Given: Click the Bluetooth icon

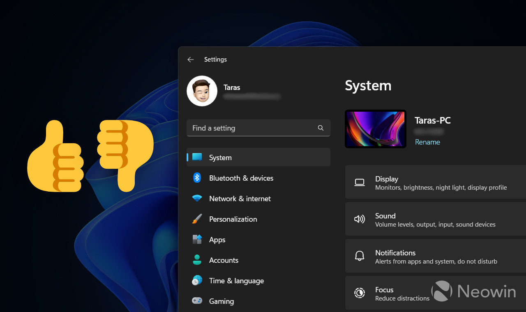Looking at the screenshot, I should point(197,178).
